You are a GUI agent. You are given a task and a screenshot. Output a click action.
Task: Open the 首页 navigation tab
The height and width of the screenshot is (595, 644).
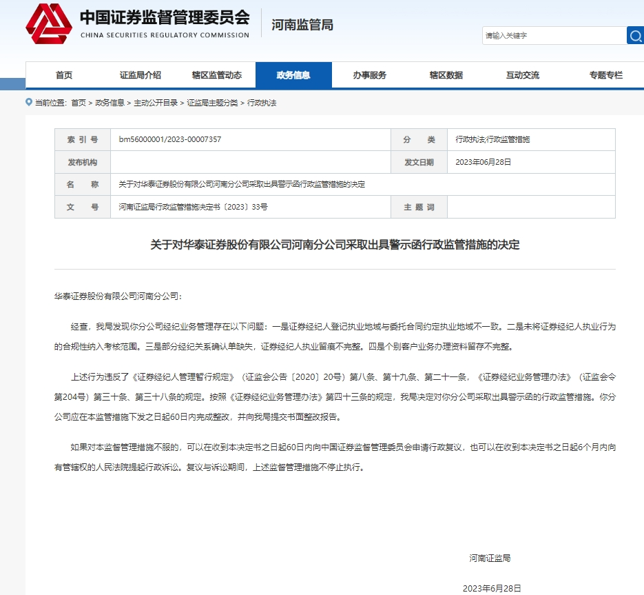click(x=63, y=75)
